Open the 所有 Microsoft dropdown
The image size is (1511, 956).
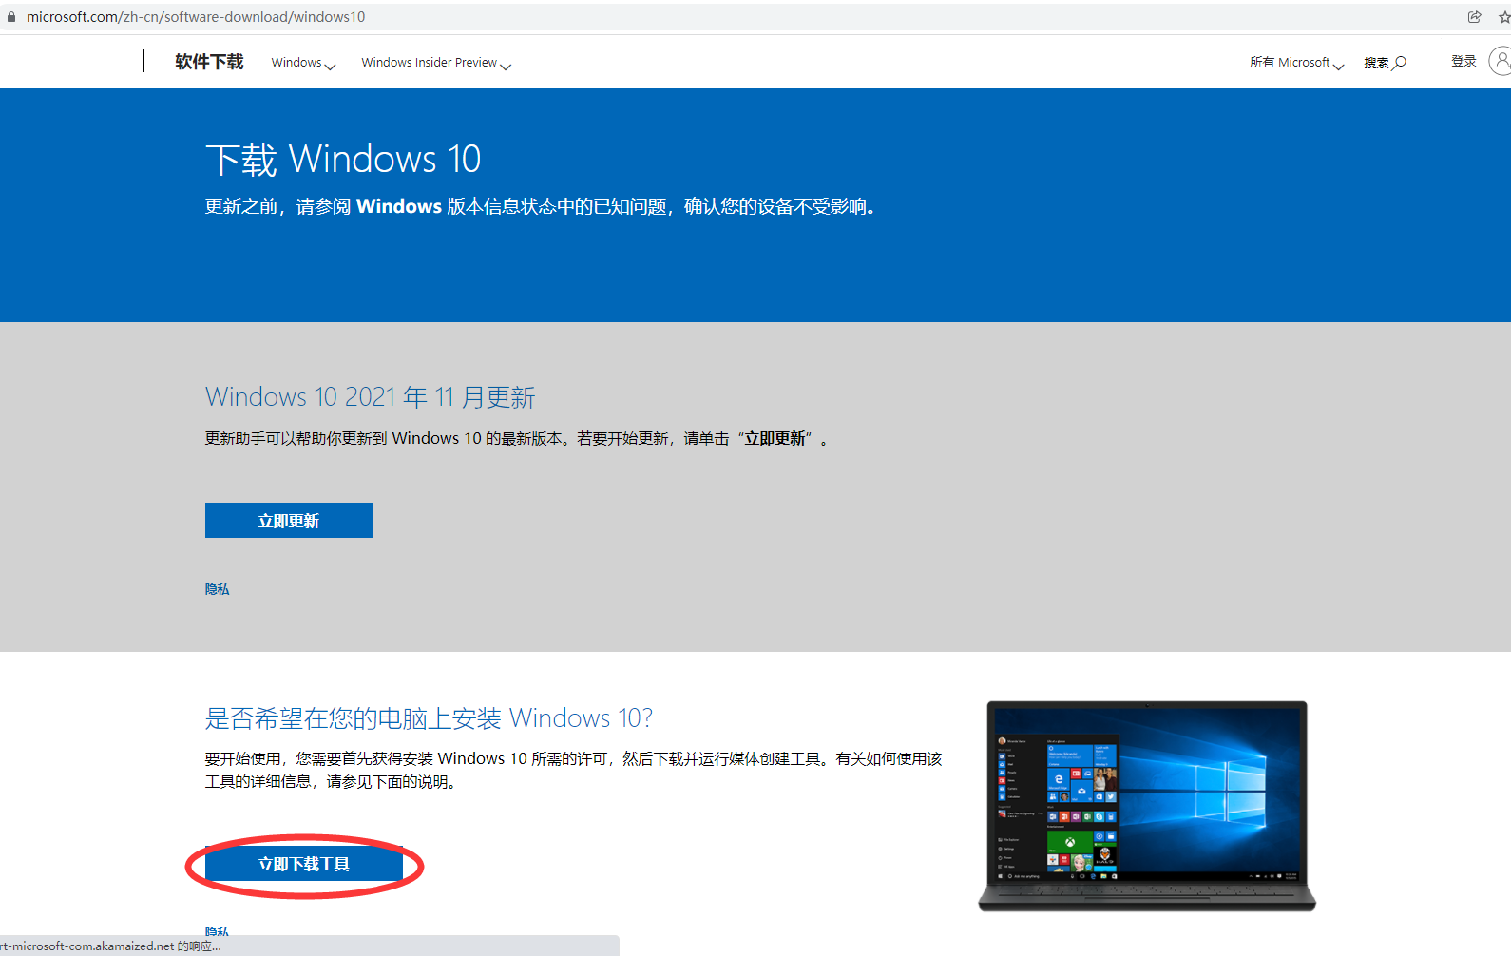click(x=1296, y=63)
